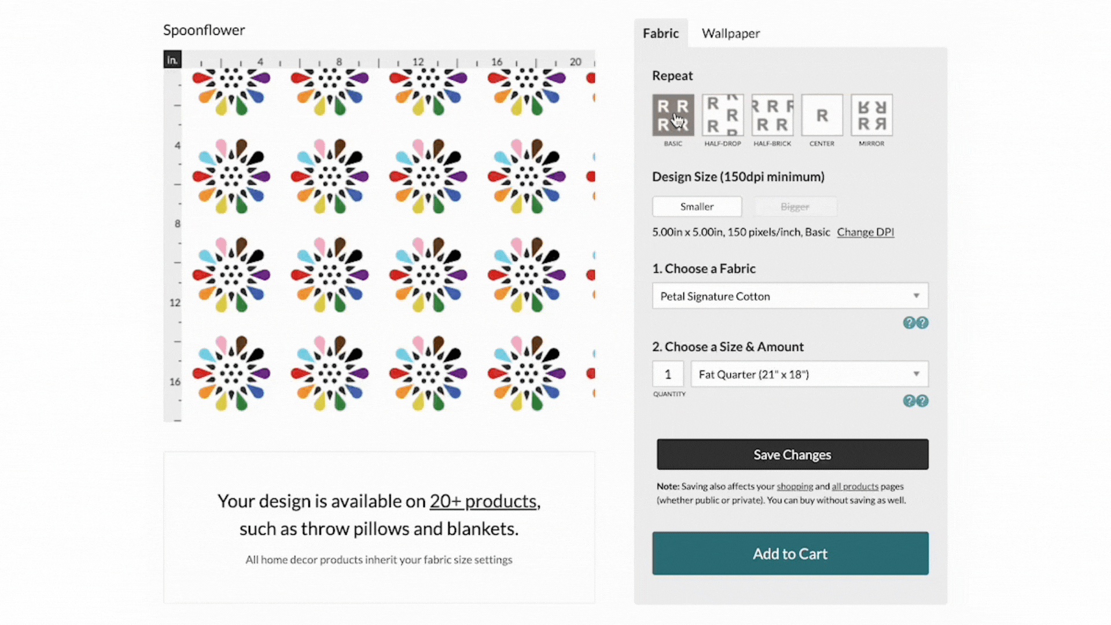This screenshot has height=625, width=1111.
Task: Switch to the Wallpaper tab
Action: coord(731,33)
